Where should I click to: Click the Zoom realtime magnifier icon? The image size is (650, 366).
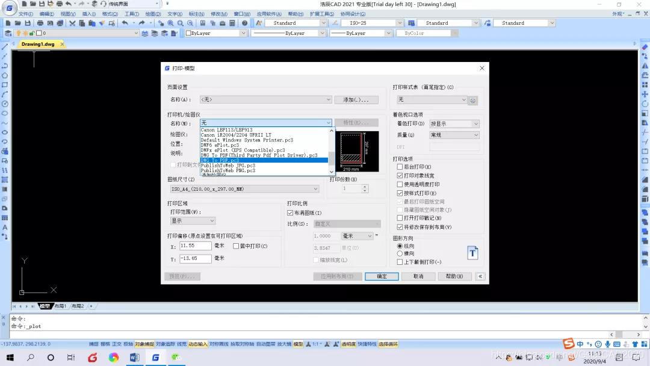coord(170,23)
